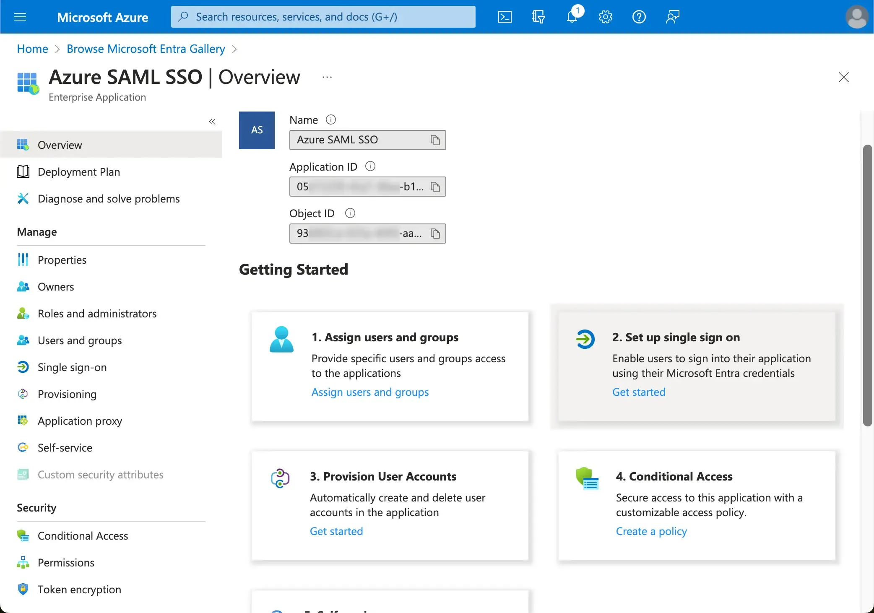The width and height of the screenshot is (874, 613).
Task: Select the Provisioning sidebar icon
Action: [23, 393]
